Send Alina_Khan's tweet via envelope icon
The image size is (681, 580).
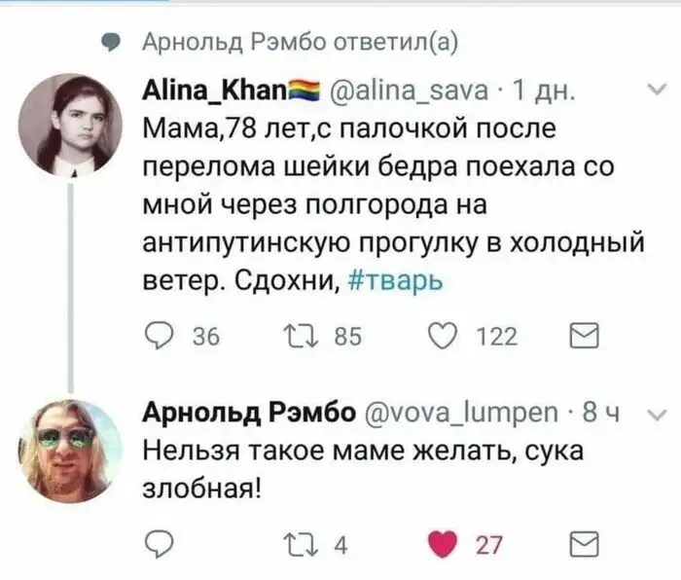[x=585, y=337]
